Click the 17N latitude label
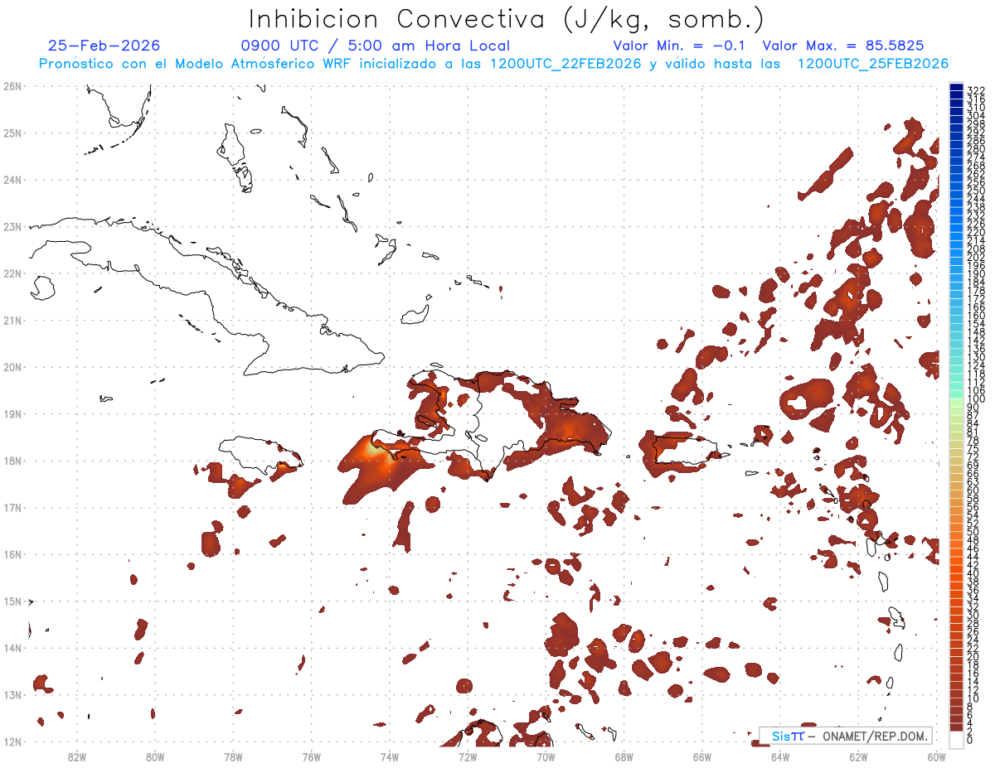This screenshot has width=995, height=768. point(12,507)
